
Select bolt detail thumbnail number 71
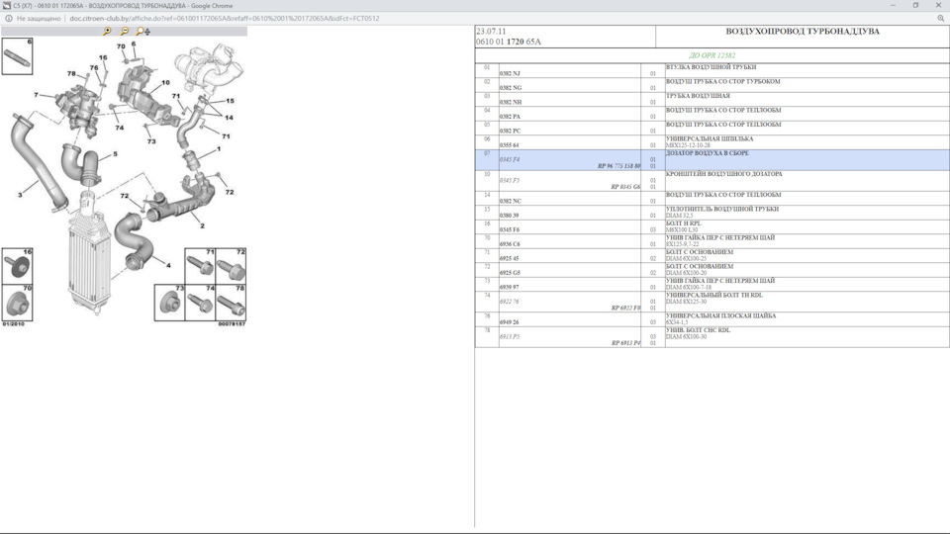200,266
